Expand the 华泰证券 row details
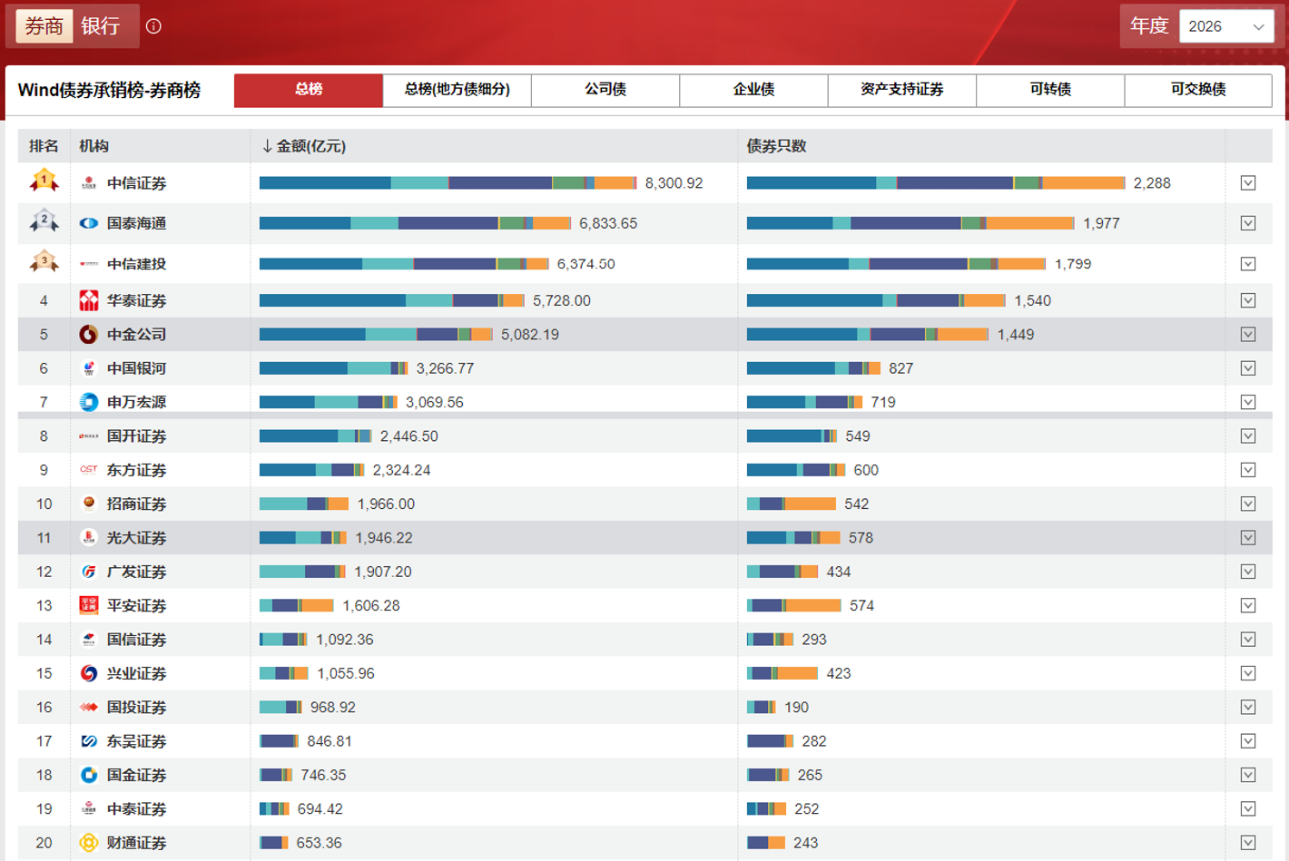Screen dimensions: 1289x861 1248,300
